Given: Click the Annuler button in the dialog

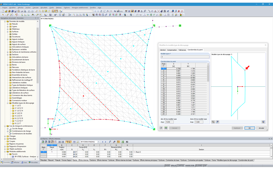Looking at the screenshot, I should pos(261,128).
